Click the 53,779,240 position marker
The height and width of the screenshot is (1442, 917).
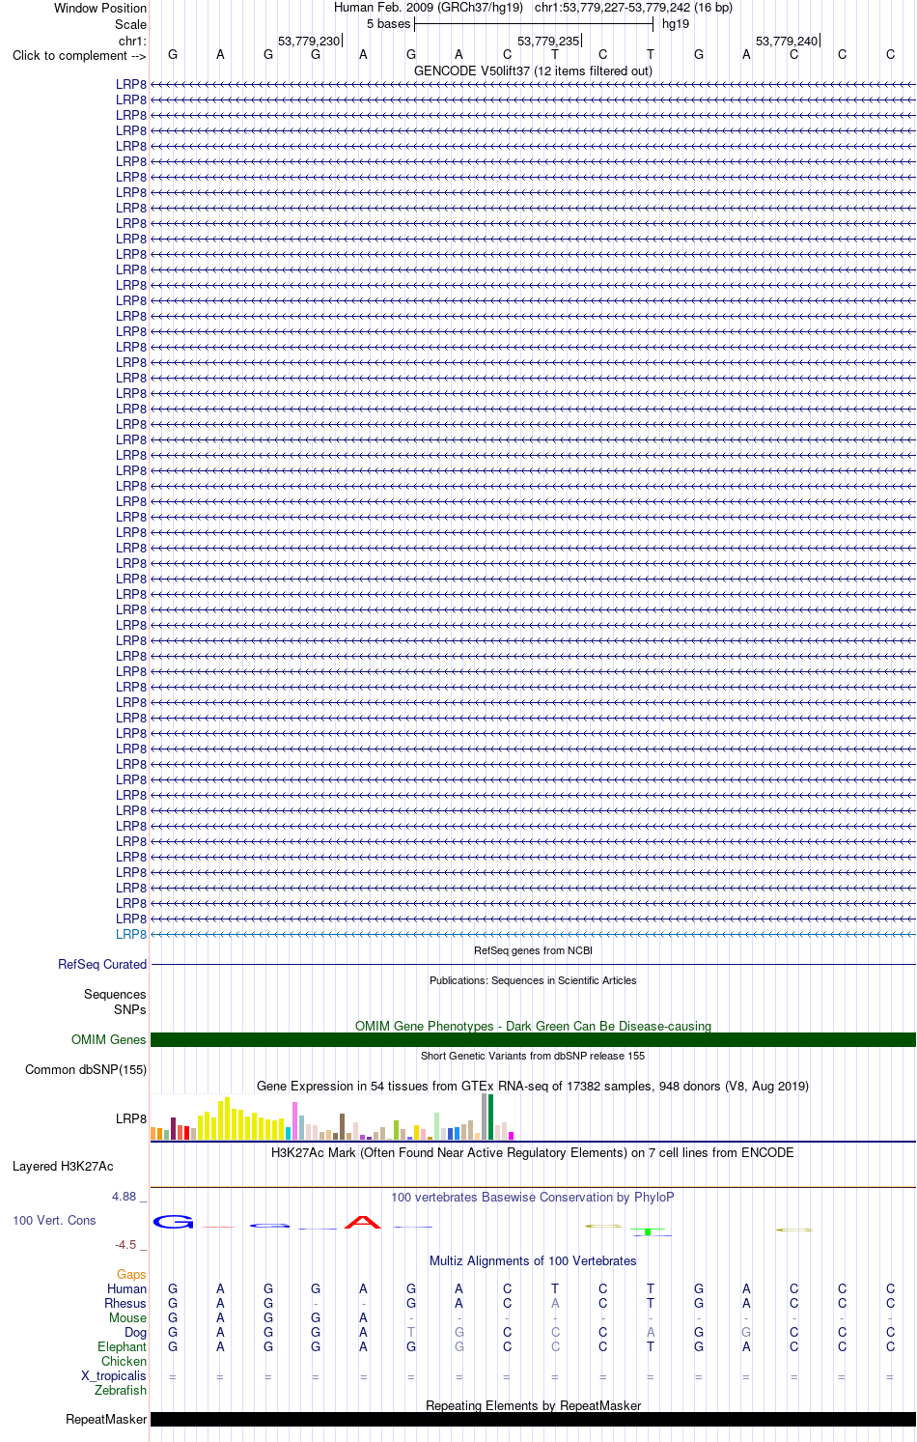pyautogui.click(x=787, y=41)
